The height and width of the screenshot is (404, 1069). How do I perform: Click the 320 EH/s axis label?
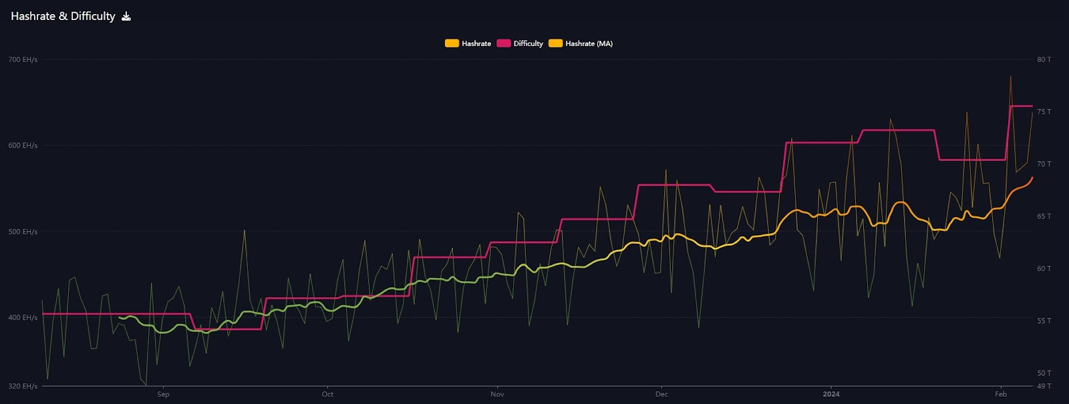(23, 386)
